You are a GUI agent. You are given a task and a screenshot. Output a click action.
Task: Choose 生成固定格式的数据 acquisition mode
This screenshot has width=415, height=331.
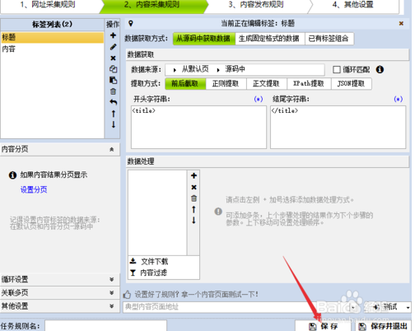(270, 39)
